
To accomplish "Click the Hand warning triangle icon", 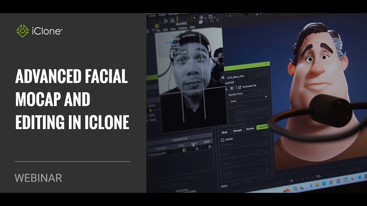I will coord(210,146).
